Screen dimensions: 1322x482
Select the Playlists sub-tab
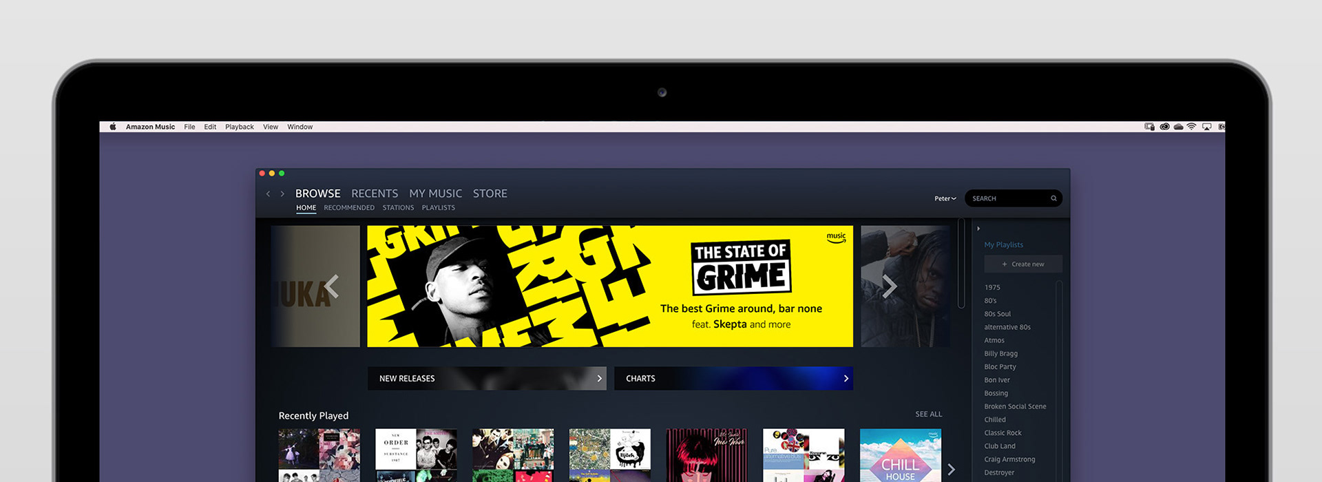[x=438, y=208]
